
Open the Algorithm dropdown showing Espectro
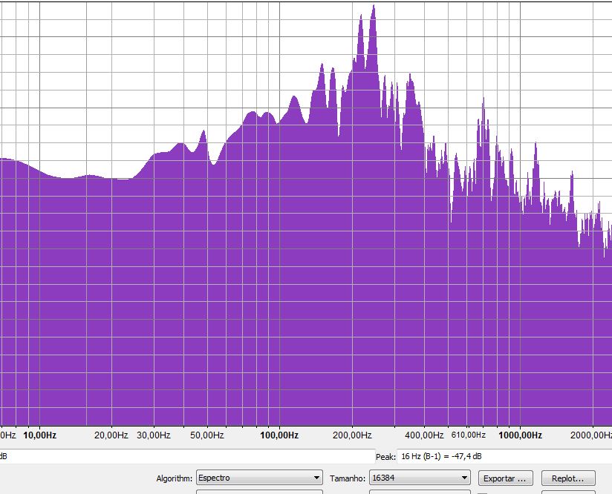click(259, 478)
